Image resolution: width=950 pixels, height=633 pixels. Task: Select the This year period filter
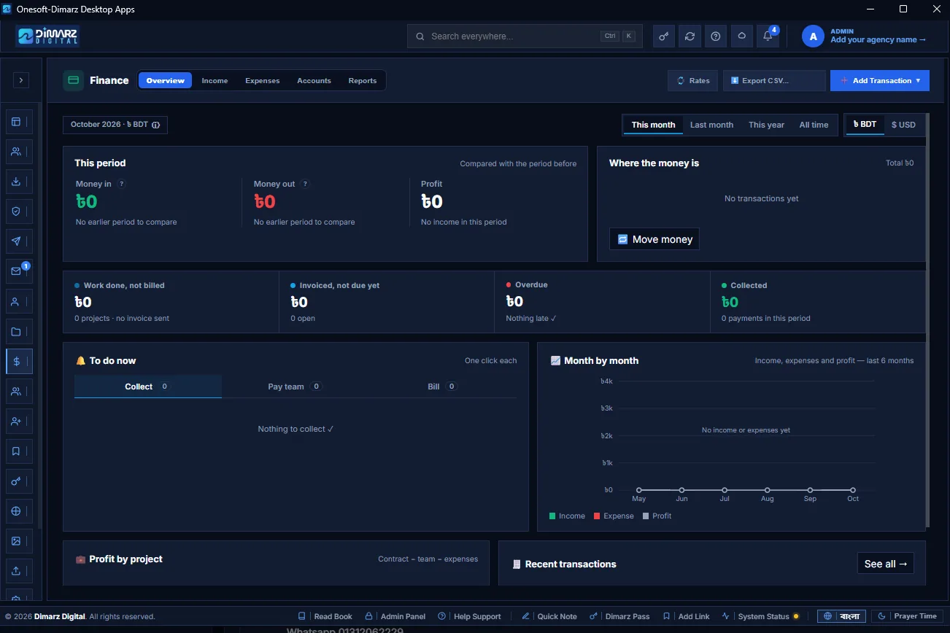[766, 125]
